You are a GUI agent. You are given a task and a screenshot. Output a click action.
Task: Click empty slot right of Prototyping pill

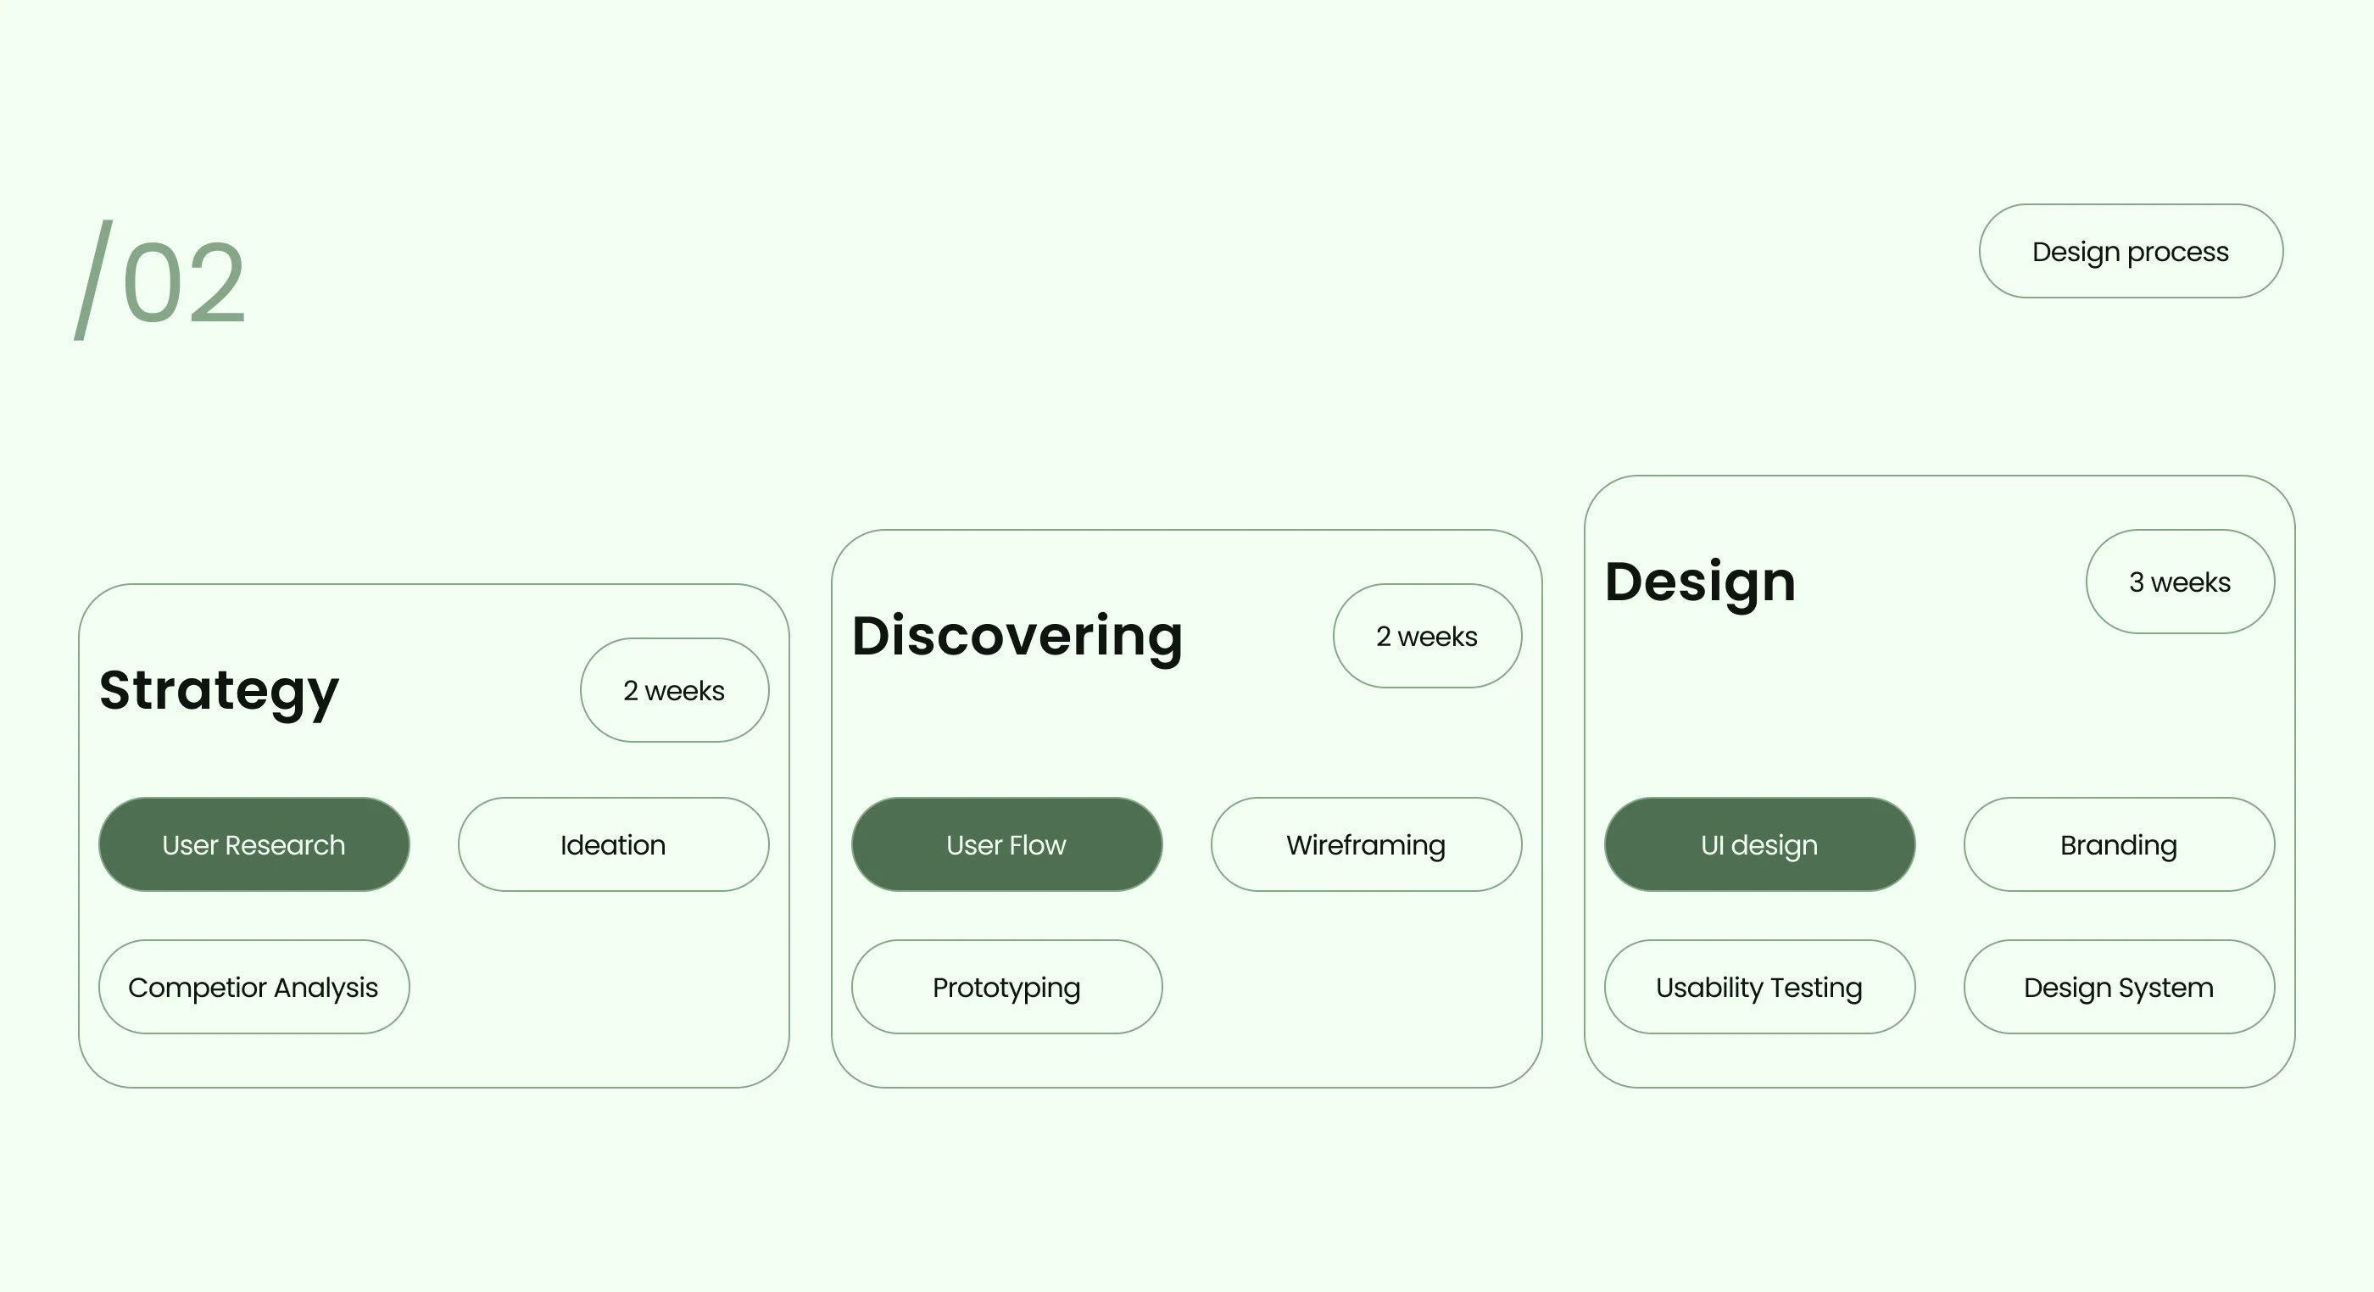point(1366,987)
